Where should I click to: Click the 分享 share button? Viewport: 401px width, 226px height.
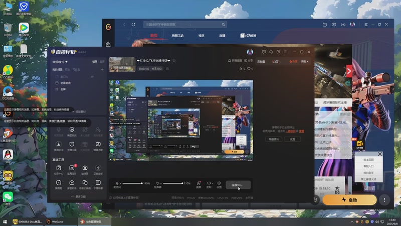click(249, 61)
